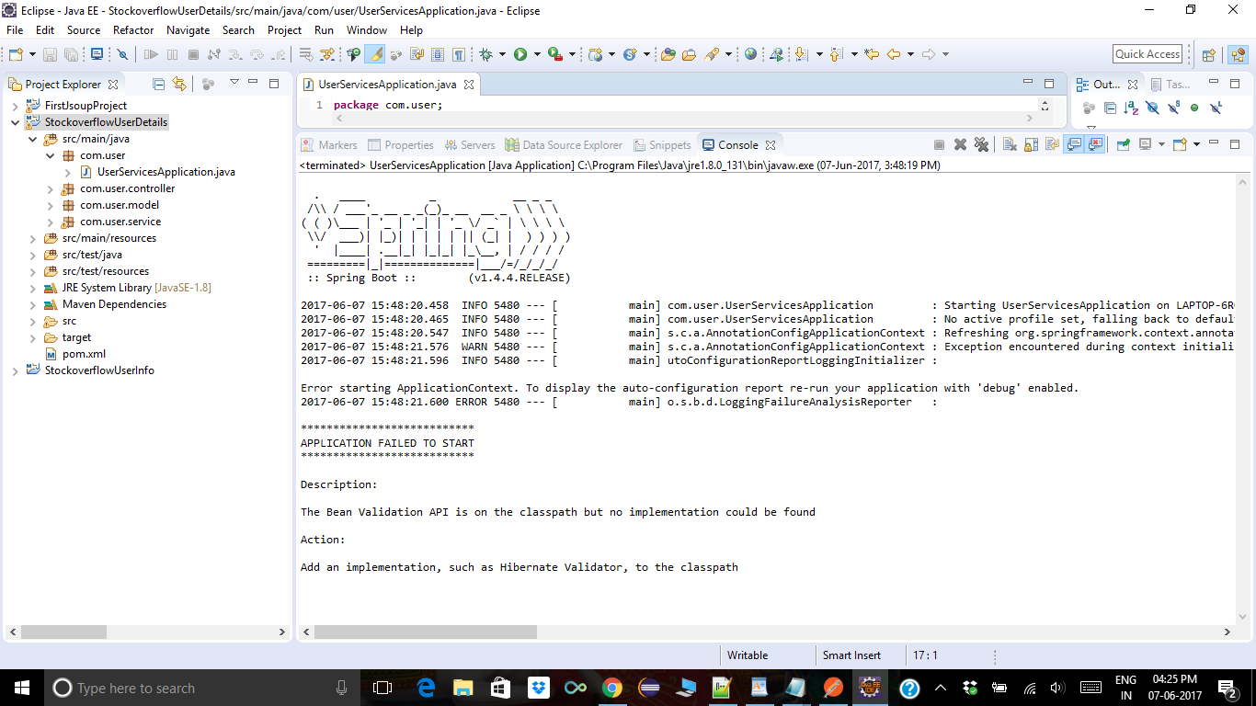Toggle Word Wrap in Console toolbar

point(1052,144)
